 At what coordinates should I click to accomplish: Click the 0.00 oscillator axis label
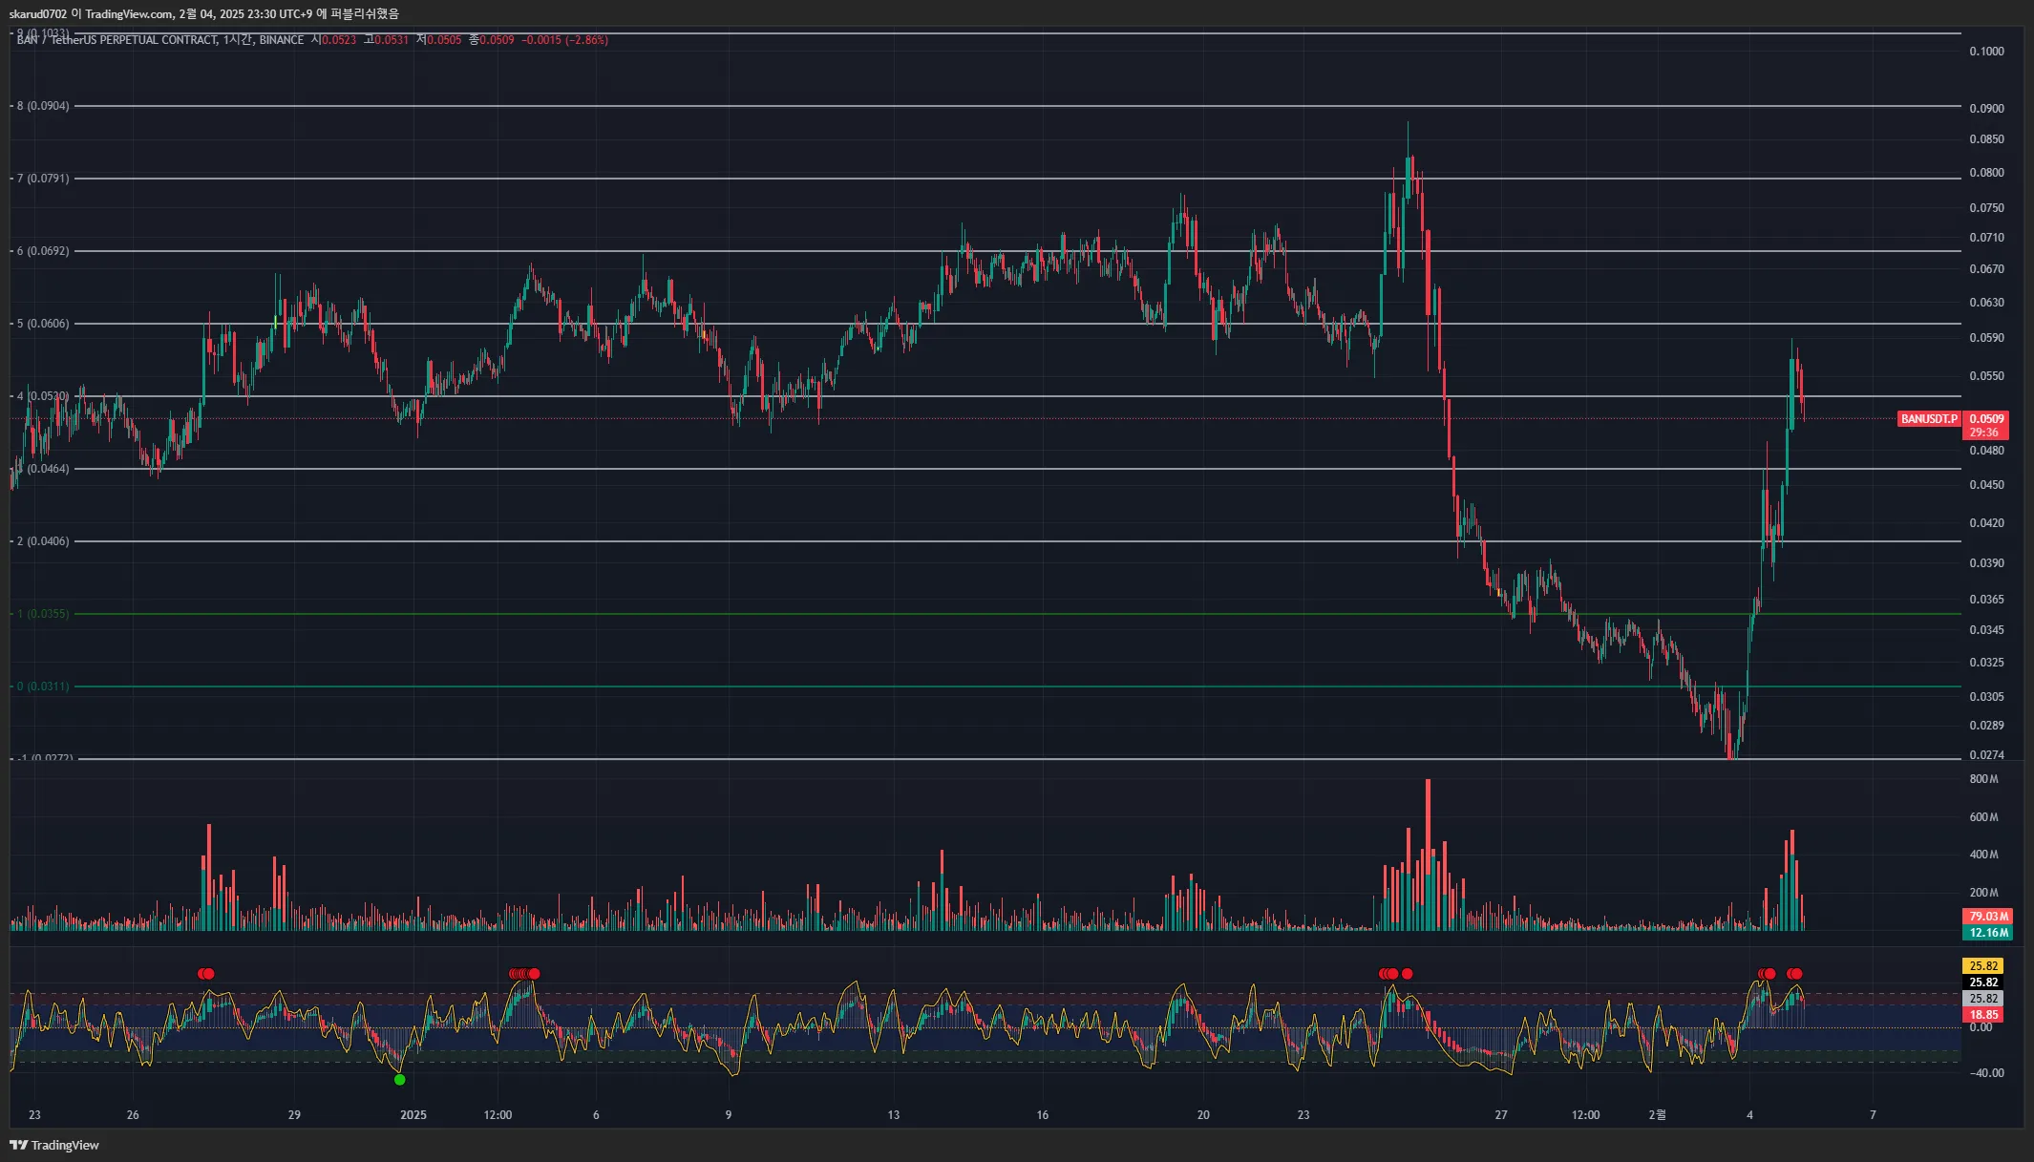pyautogui.click(x=1981, y=1028)
